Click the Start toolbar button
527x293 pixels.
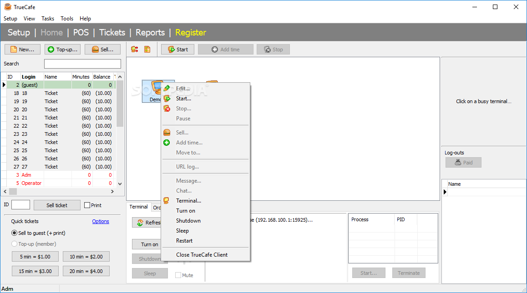pos(178,50)
